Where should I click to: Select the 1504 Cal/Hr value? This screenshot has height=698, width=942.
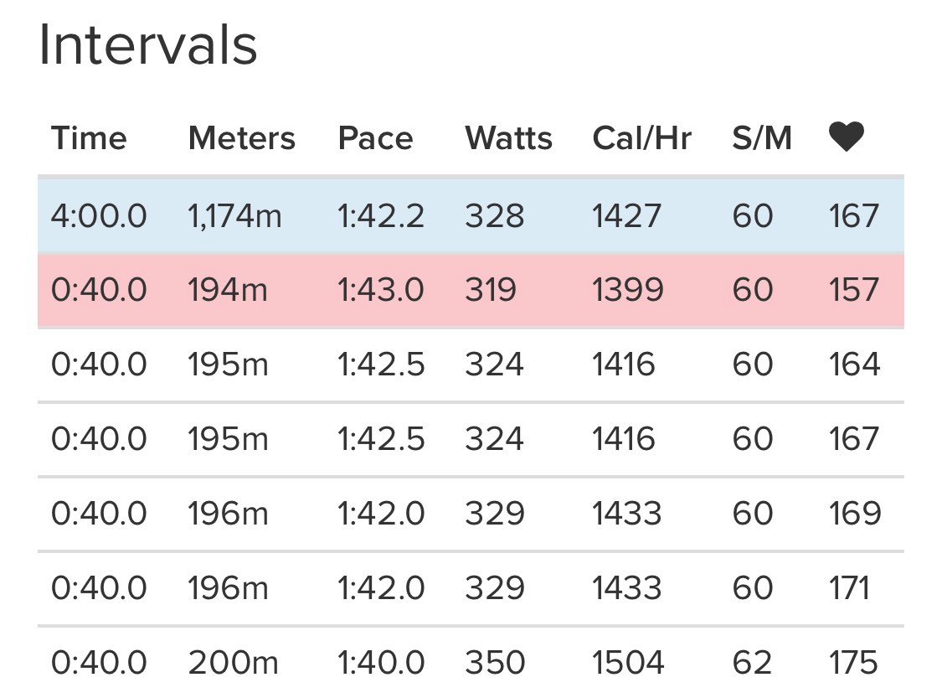[628, 663]
